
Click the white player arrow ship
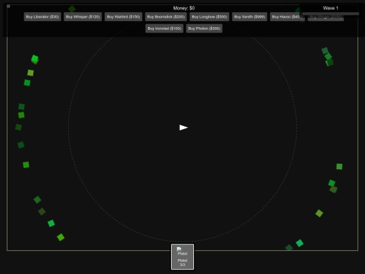point(183,128)
